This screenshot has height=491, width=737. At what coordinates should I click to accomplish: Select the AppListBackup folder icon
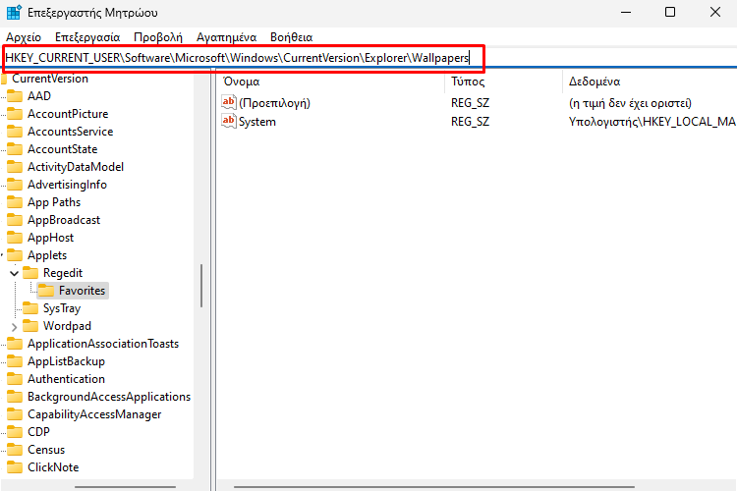click(15, 361)
